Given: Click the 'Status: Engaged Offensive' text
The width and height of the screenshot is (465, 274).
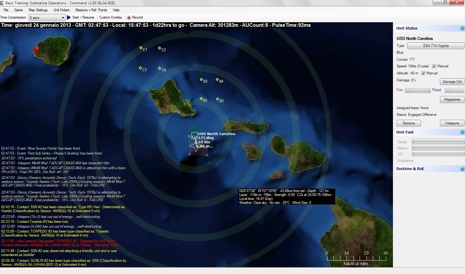Looking at the screenshot, I should click(416, 115).
